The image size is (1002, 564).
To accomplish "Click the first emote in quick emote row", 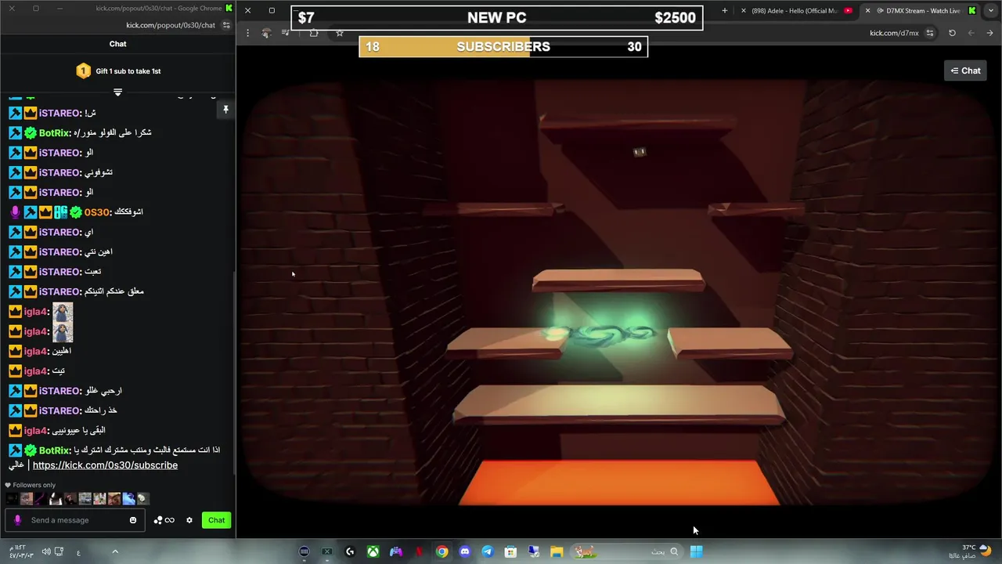I will (12, 498).
